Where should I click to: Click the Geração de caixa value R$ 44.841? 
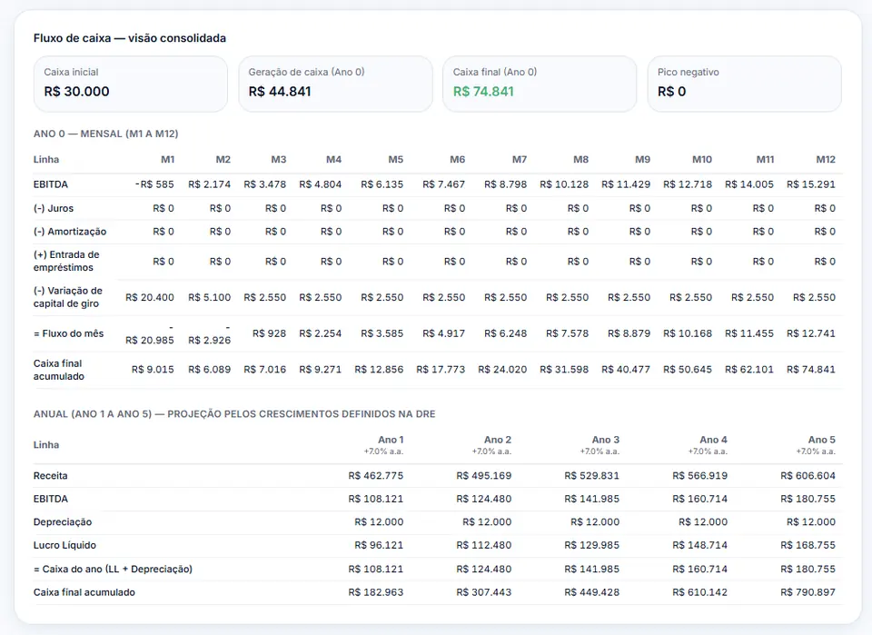(x=280, y=91)
